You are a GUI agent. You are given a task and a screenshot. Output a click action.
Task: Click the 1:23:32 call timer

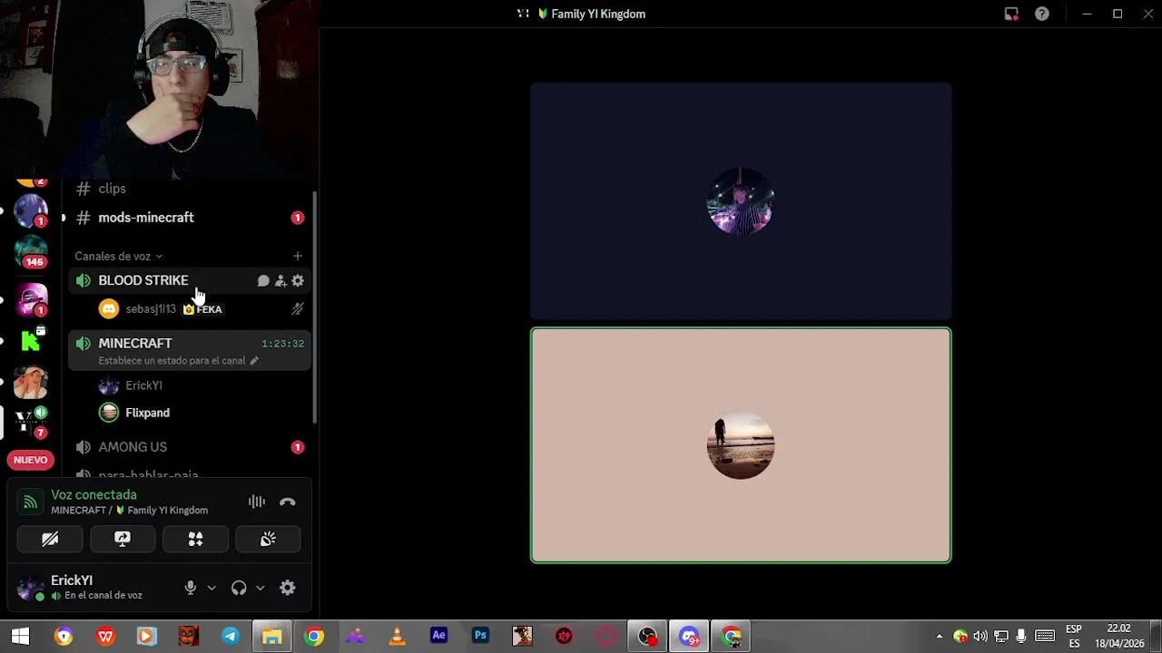pyautogui.click(x=282, y=344)
